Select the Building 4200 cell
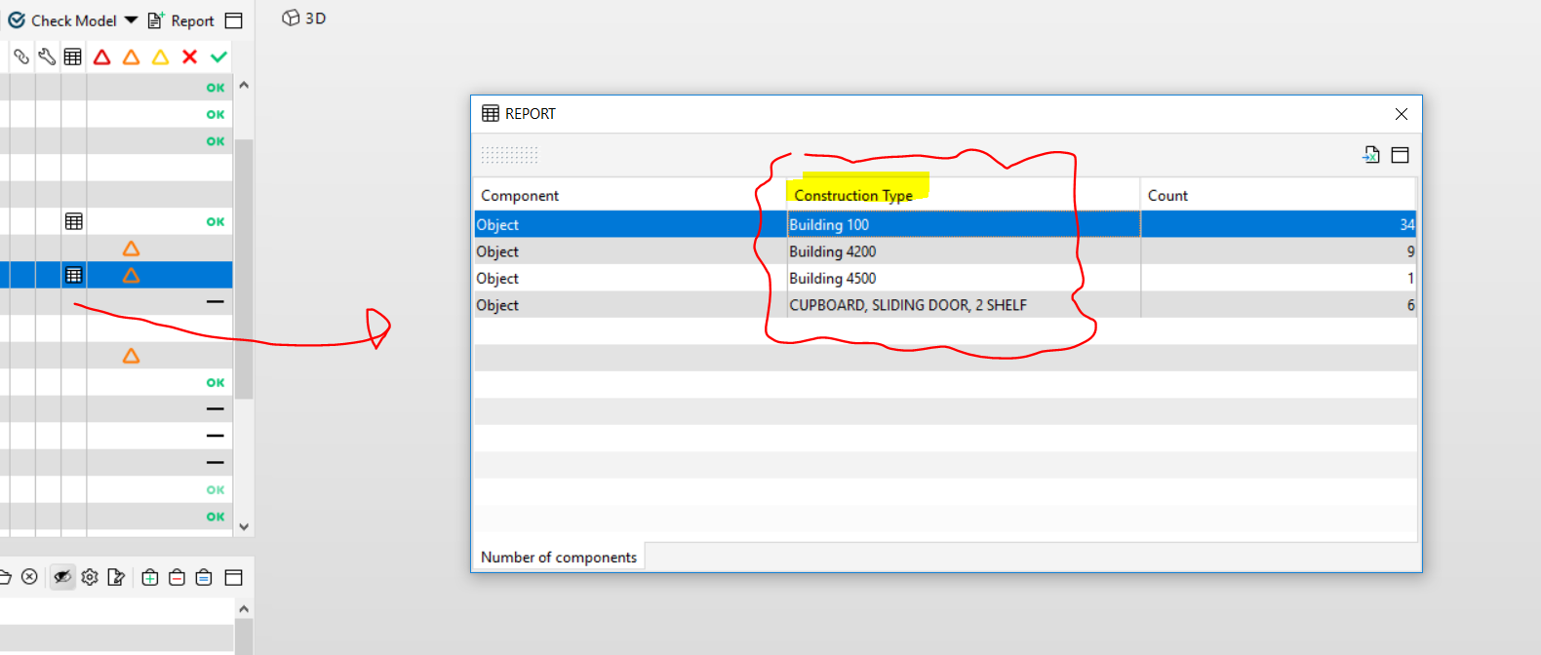This screenshot has width=1541, height=655. click(x=964, y=251)
